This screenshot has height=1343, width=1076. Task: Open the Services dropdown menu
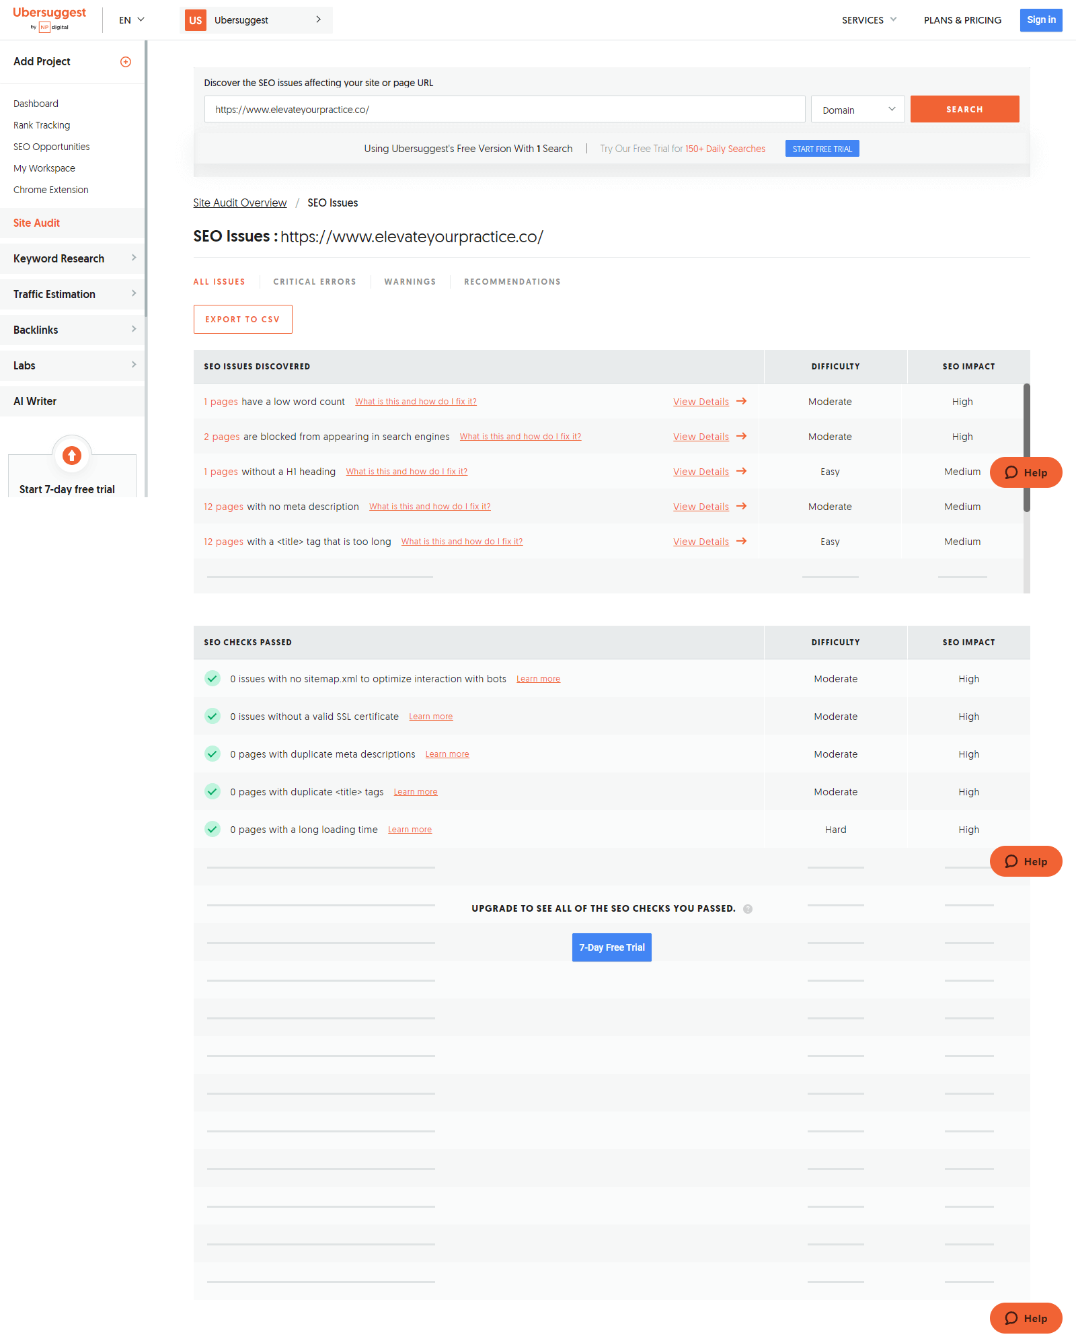[x=870, y=20]
